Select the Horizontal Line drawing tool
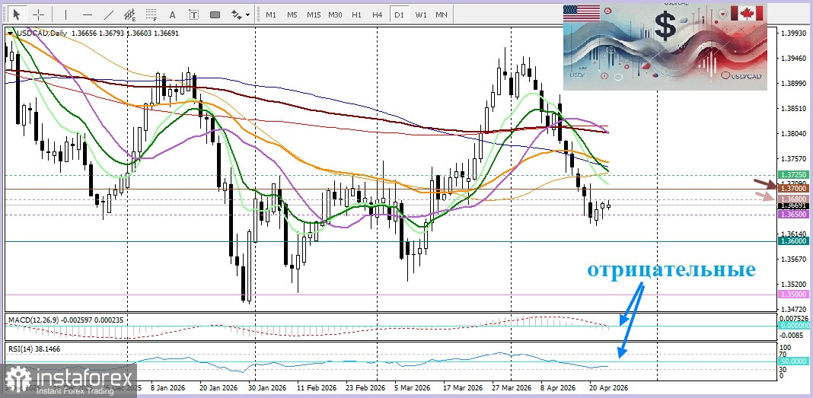The image size is (813, 398). pos(87,14)
